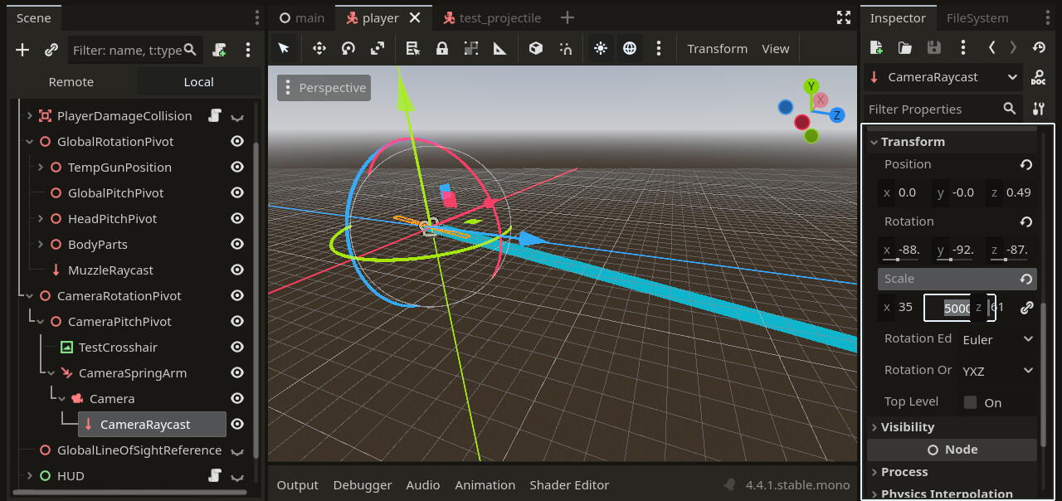Enable the Top Level checkbox
Image resolution: width=1062 pixels, height=501 pixels.
(970, 402)
